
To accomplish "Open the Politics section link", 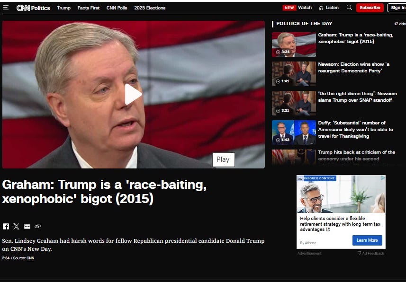I will 41,8.
